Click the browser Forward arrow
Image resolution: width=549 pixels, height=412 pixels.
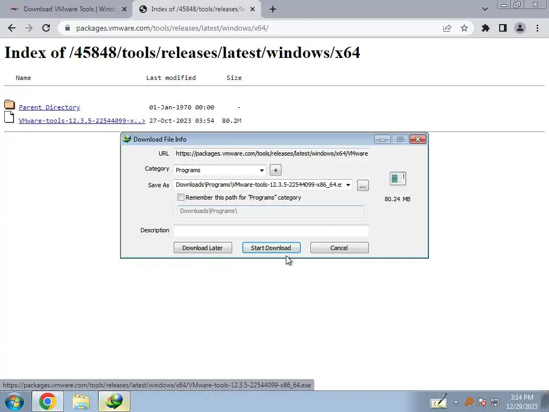(29, 28)
